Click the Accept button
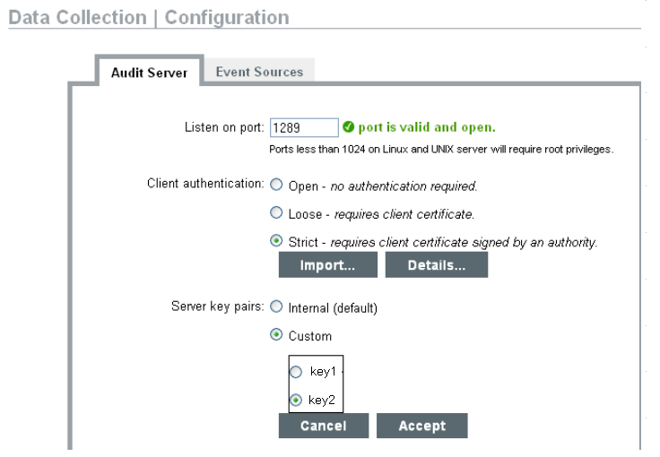 (421, 426)
